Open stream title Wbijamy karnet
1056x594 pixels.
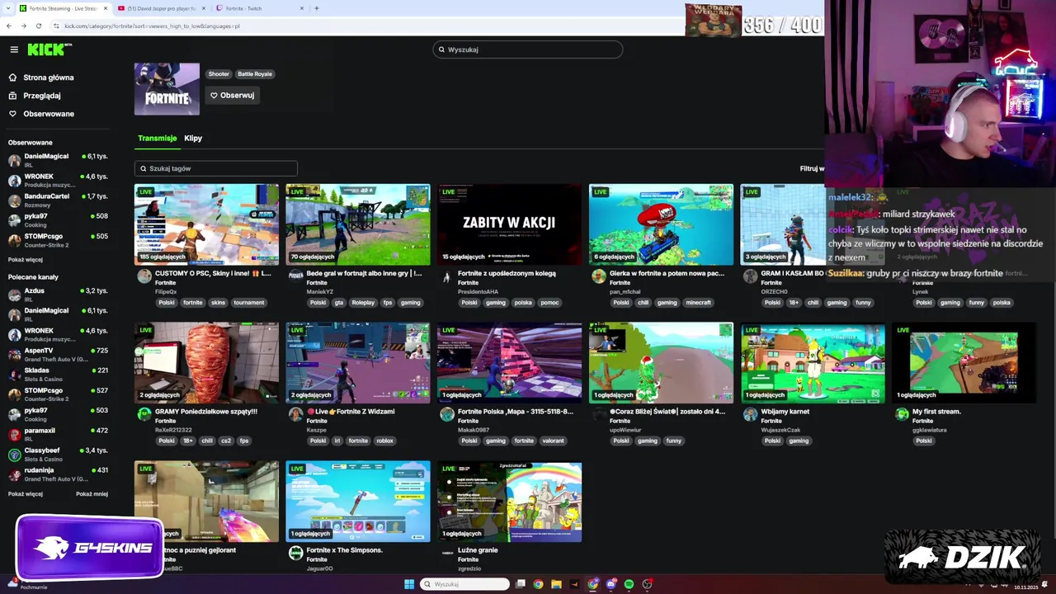785,411
